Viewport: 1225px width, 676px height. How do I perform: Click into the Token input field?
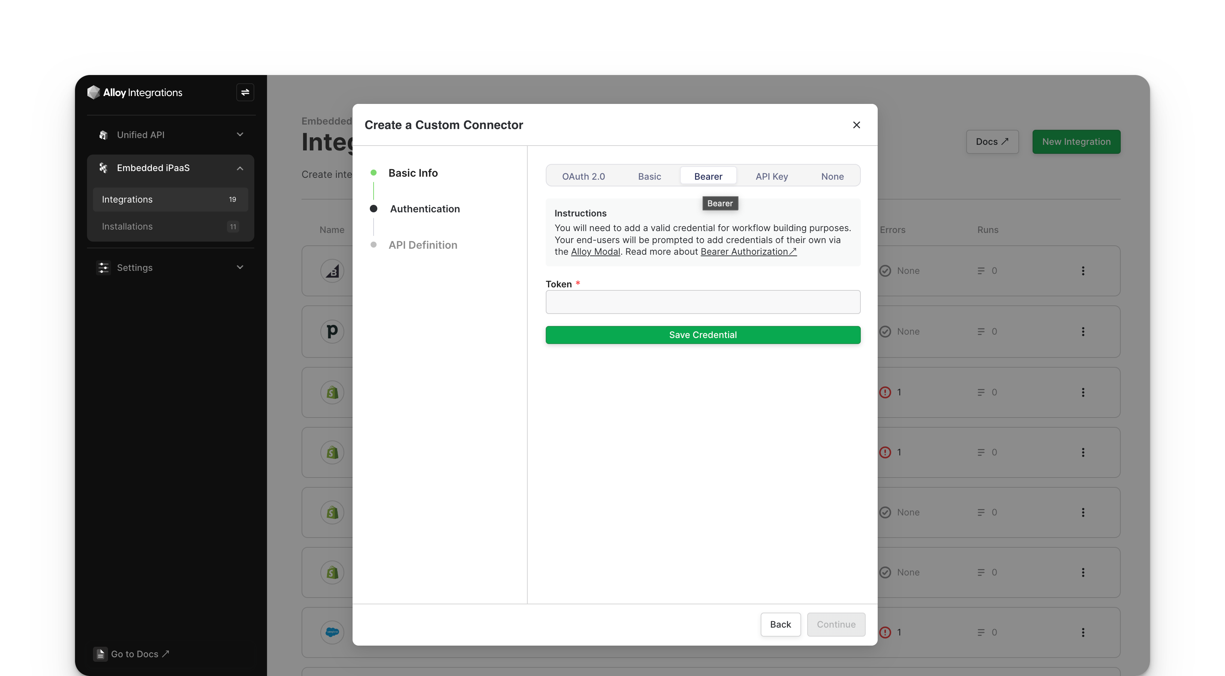click(x=703, y=302)
